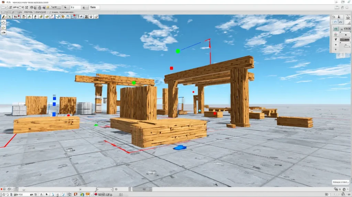
Task: Click the first icon in the top toolbar
Action: point(4,7)
